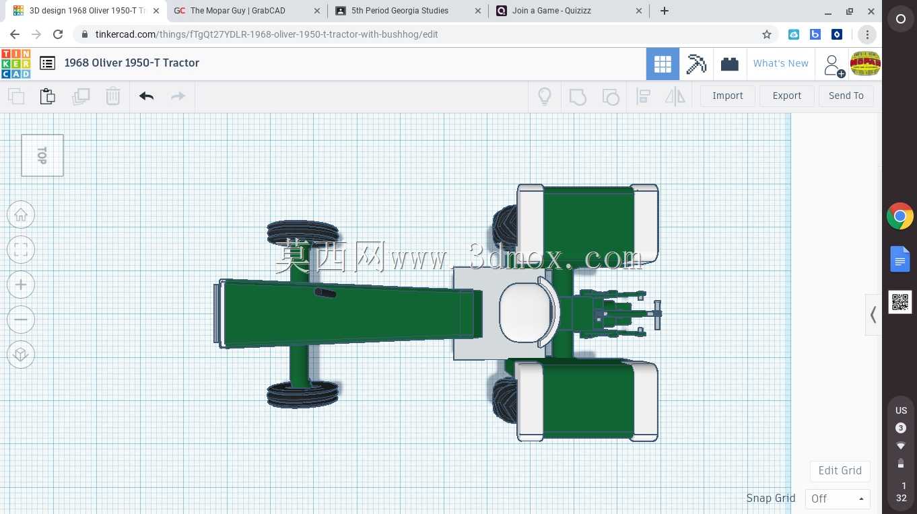Viewport: 917px width, 514px height.
Task: Click the Mirror tool icon
Action: [x=675, y=96]
